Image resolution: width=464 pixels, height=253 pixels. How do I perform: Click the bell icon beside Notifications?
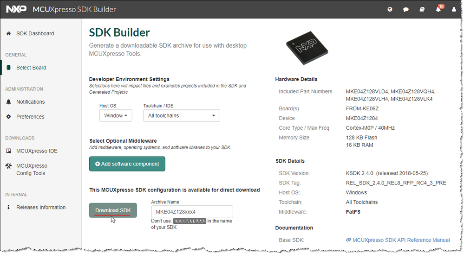pyautogui.click(x=8, y=102)
